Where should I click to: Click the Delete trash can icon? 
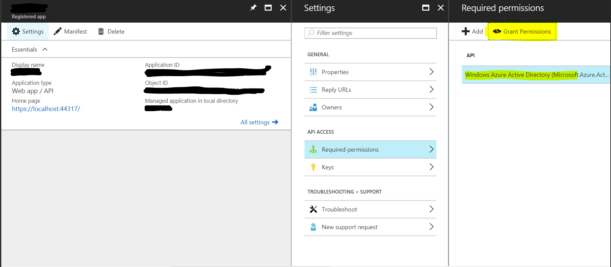point(101,31)
